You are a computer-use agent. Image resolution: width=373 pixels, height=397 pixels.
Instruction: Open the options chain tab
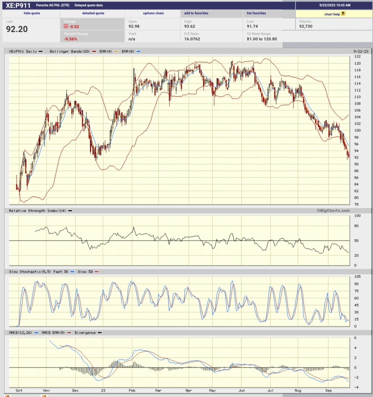(153, 13)
